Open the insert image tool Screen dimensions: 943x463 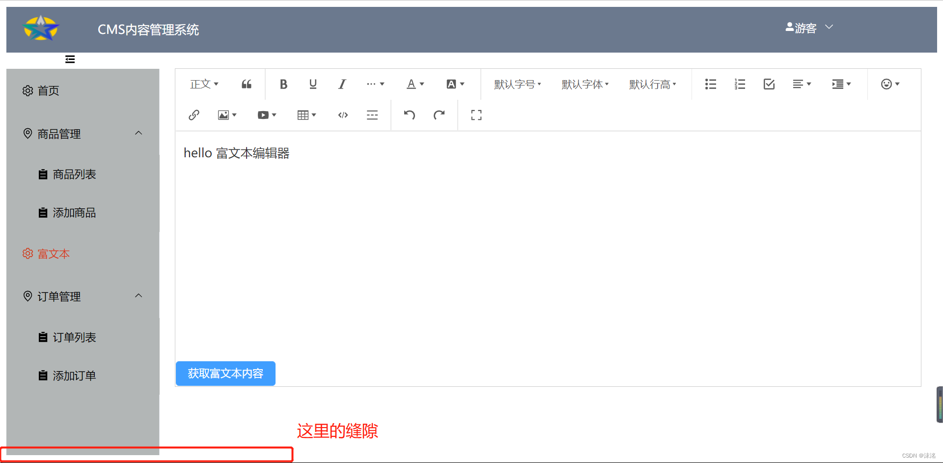223,115
